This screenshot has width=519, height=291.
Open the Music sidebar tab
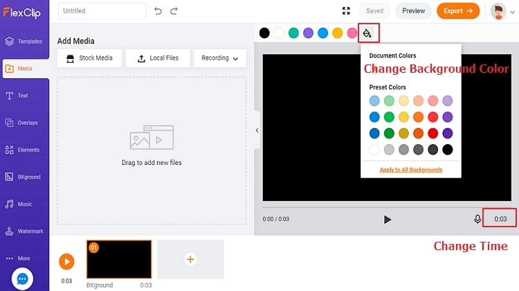(x=19, y=204)
